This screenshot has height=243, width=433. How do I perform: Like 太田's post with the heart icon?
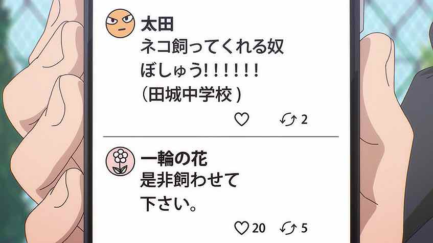tap(242, 119)
